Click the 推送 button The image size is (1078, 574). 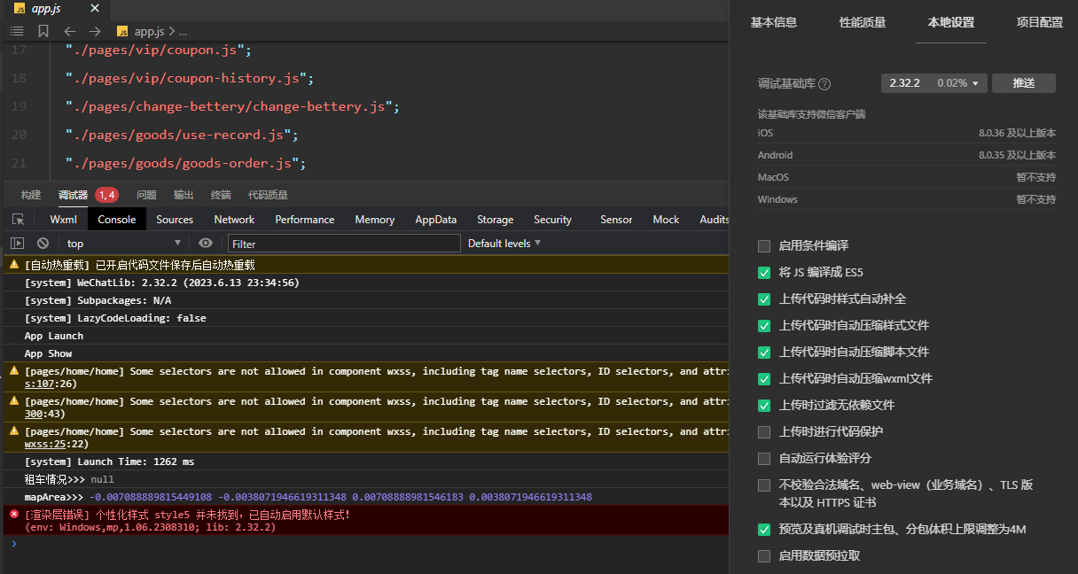click(1024, 83)
